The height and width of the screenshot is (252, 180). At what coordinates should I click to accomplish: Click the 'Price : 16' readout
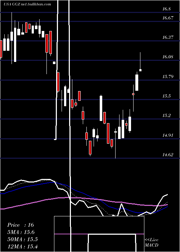(x=21, y=225)
